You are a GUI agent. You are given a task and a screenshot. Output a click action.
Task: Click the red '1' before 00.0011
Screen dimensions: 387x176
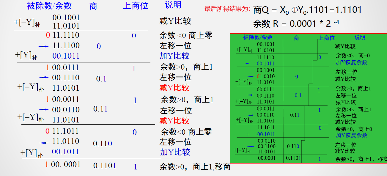click(48, 99)
